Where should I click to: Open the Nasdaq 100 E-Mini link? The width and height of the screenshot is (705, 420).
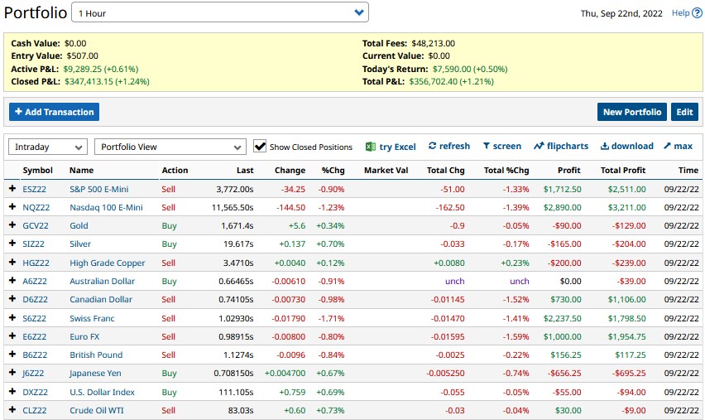pyautogui.click(x=106, y=208)
